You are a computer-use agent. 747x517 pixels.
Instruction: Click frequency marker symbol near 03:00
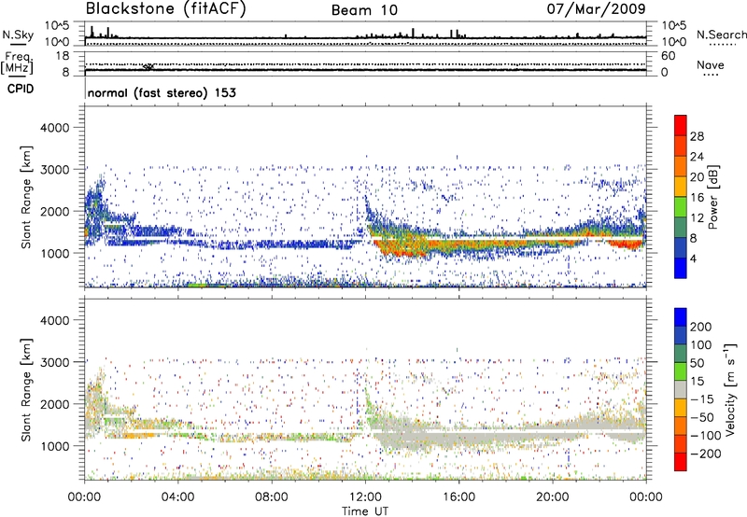[x=148, y=66]
